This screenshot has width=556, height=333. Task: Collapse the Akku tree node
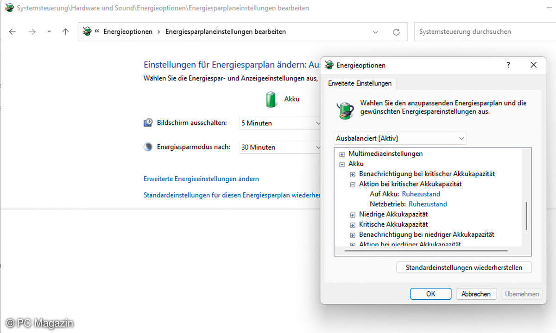coord(342,164)
